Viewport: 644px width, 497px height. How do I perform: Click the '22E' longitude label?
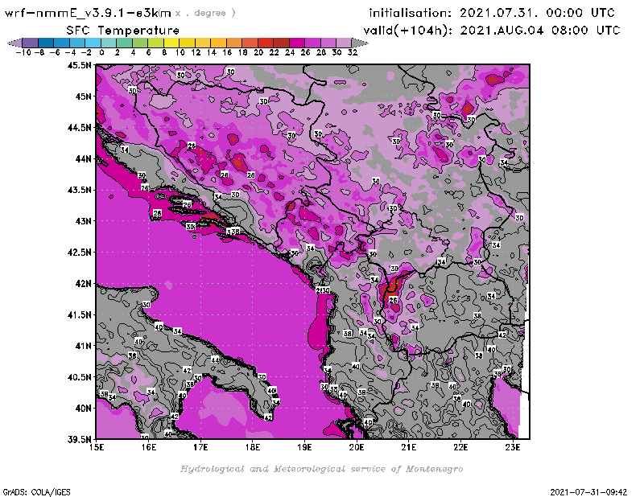(460, 447)
